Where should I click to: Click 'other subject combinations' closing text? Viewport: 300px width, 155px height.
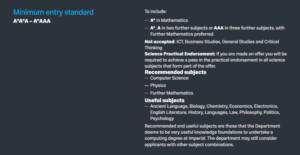[x=203, y=144]
